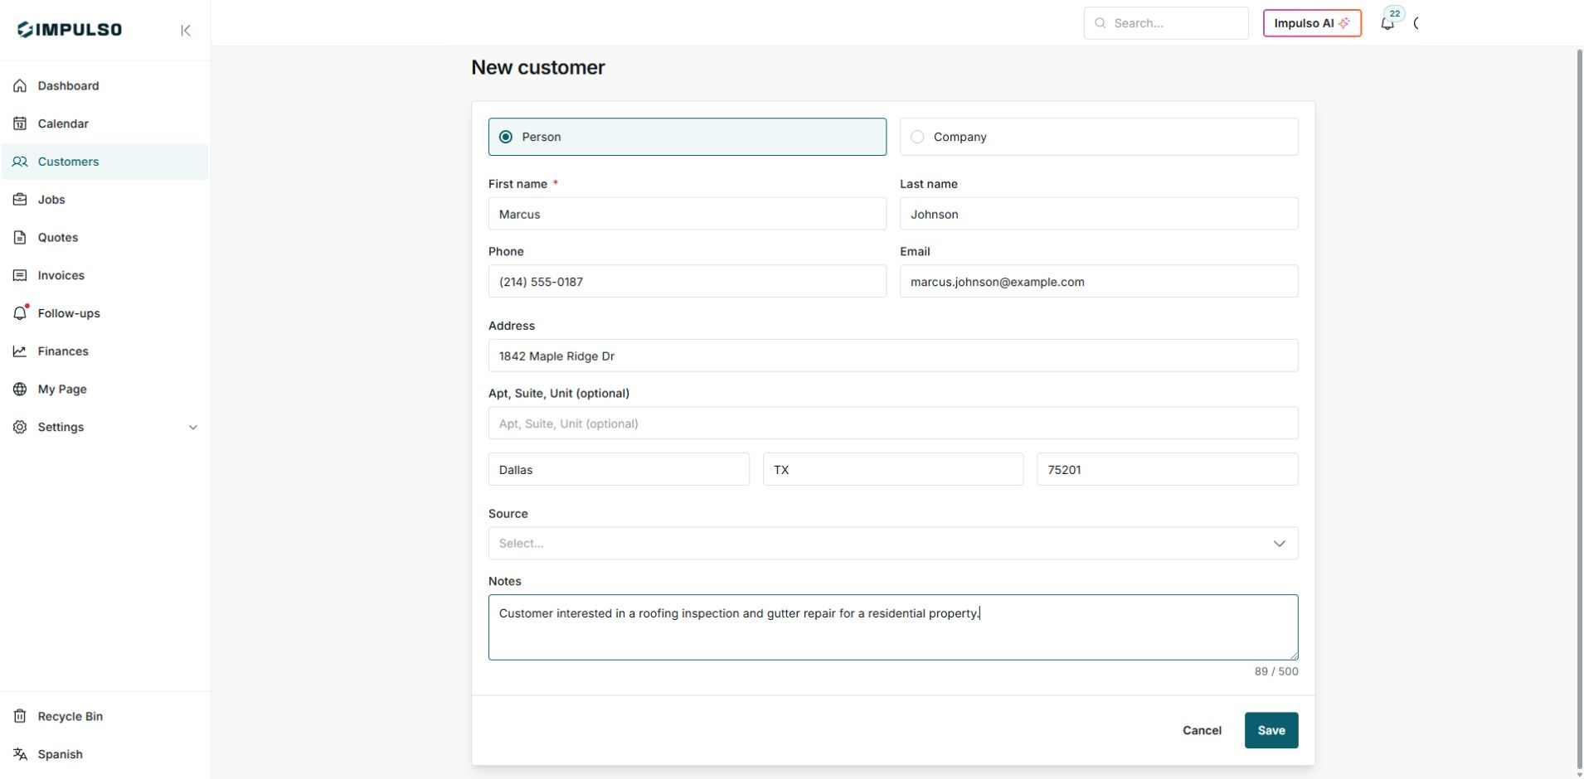Click the My Page globe icon
The height and width of the screenshot is (779, 1584).
click(x=20, y=389)
